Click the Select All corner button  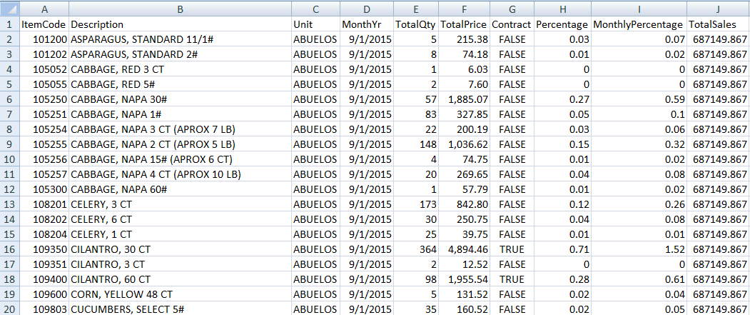9,9
